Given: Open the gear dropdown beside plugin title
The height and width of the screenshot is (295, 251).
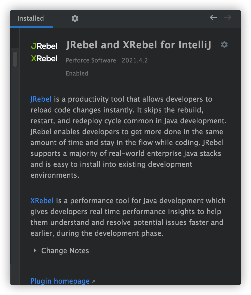Looking at the screenshot, I should [x=224, y=45].
